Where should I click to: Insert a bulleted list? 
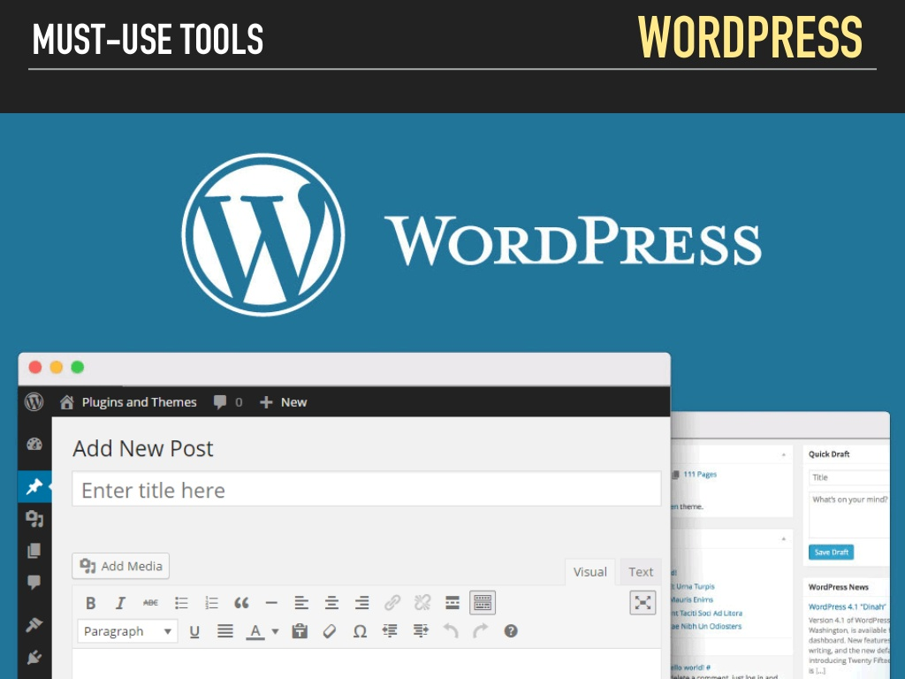pyautogui.click(x=181, y=603)
